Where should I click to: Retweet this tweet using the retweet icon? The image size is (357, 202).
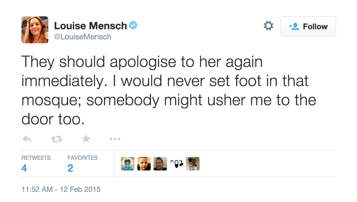57,139
